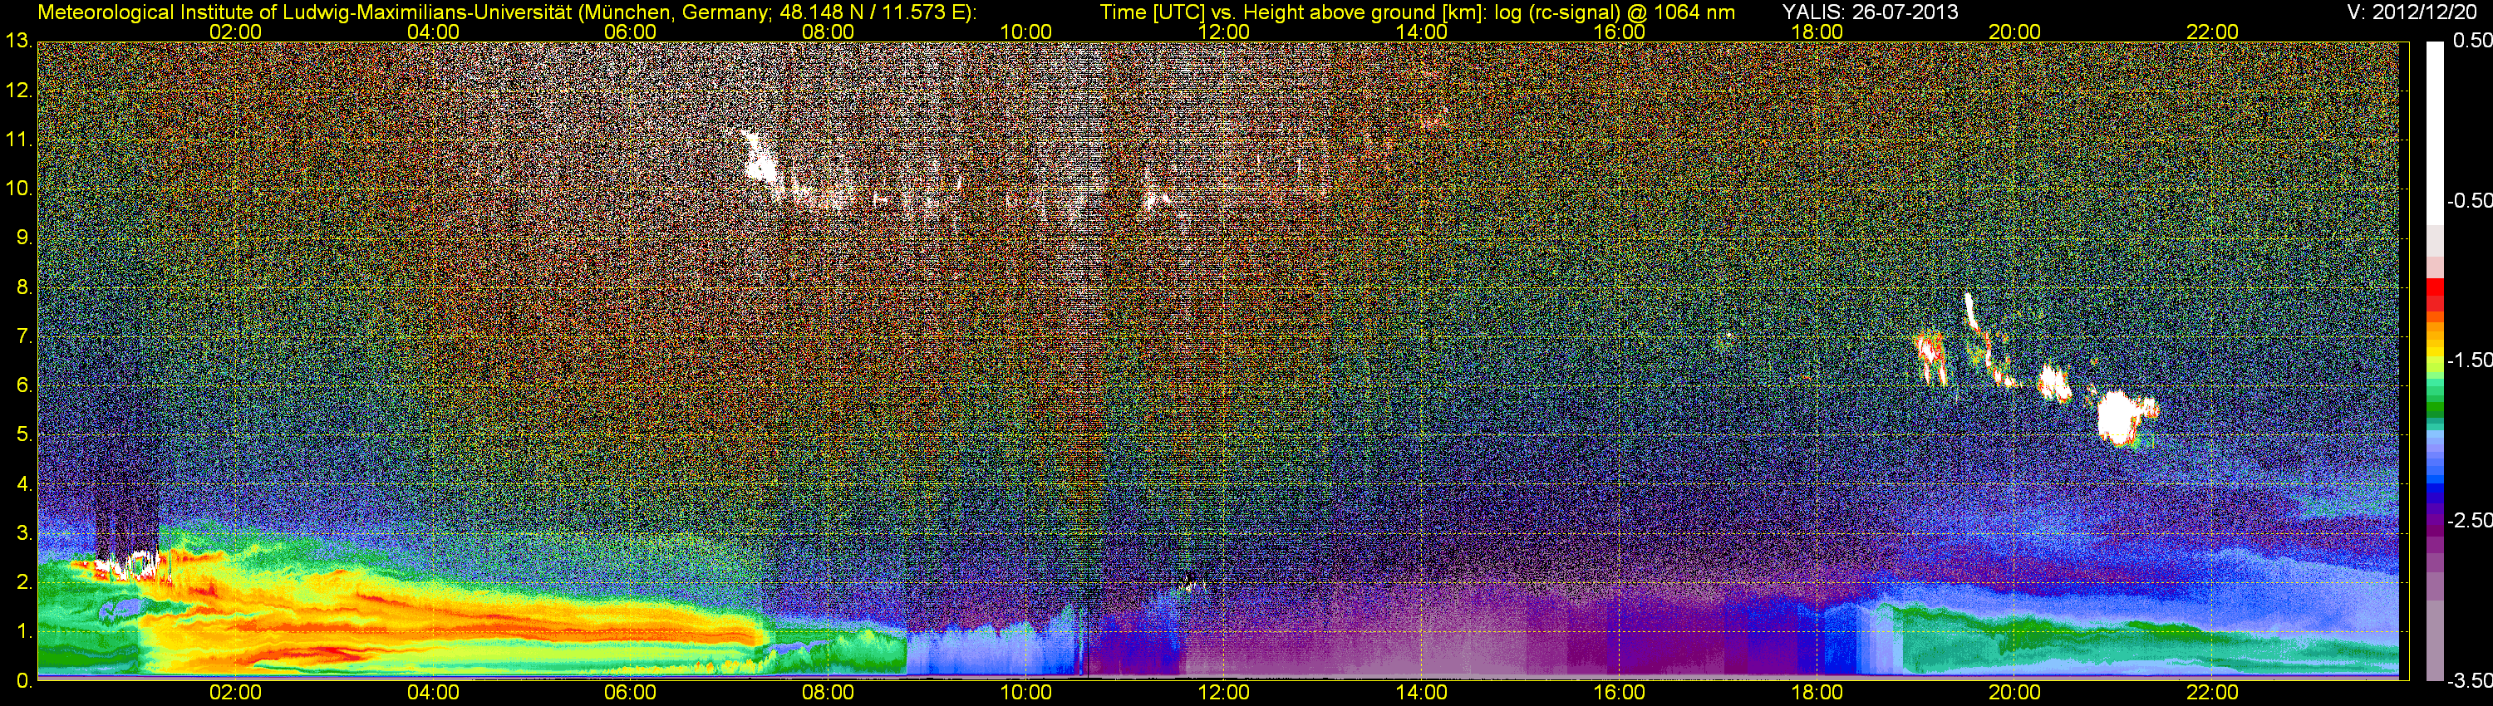This screenshot has width=2493, height=706.
Task: Select the 06:00 label on the top time axis
Action: 630,32
